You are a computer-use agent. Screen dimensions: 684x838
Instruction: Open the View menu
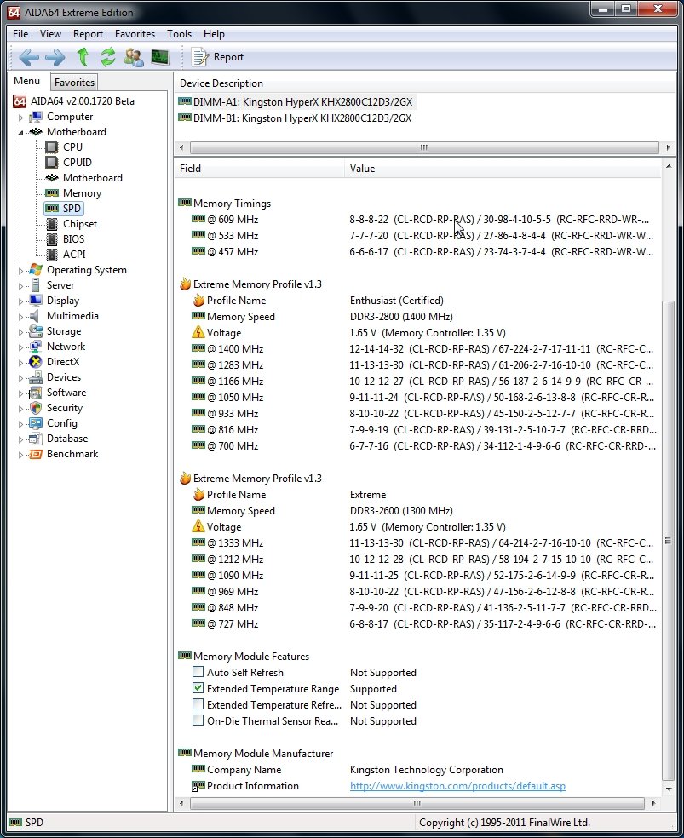tap(50, 34)
